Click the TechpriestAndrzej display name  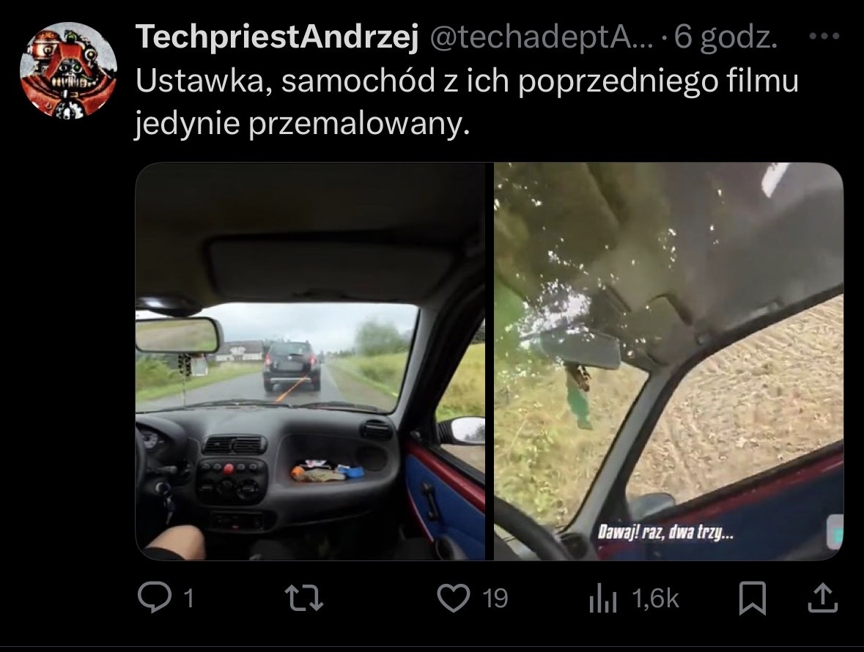[x=277, y=37]
